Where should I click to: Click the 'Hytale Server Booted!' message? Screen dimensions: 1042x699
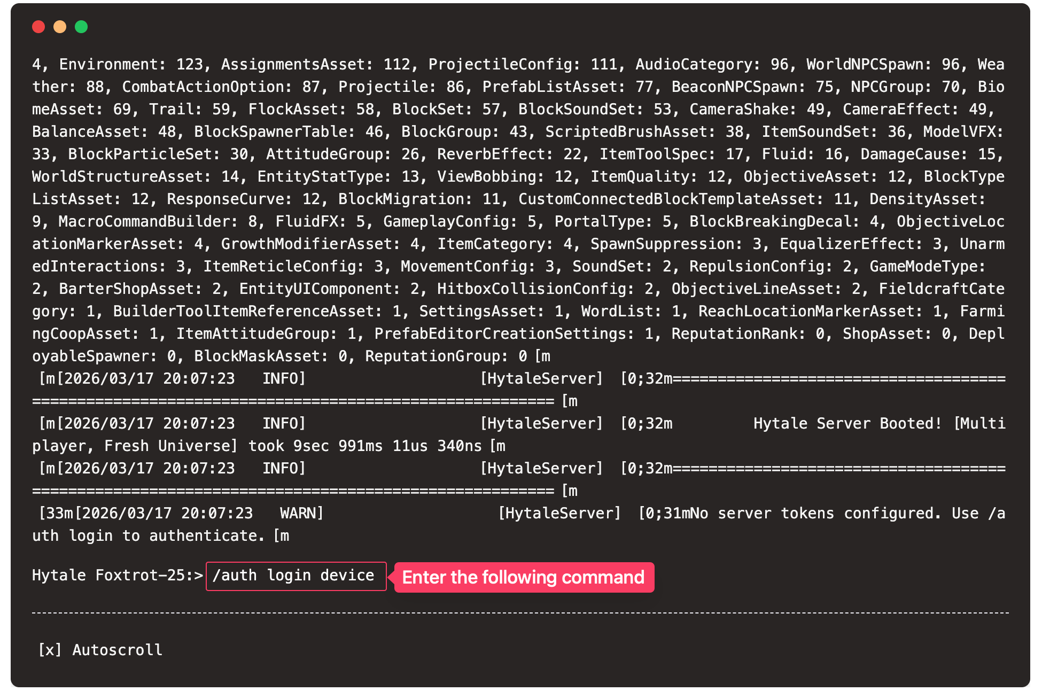coord(847,424)
